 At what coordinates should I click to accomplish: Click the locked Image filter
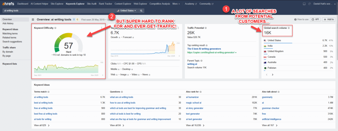[124, 75]
